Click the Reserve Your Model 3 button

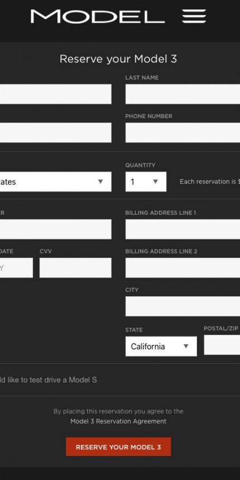pos(118,447)
